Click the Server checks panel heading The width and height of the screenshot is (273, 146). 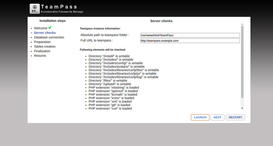pyautogui.click(x=161, y=21)
